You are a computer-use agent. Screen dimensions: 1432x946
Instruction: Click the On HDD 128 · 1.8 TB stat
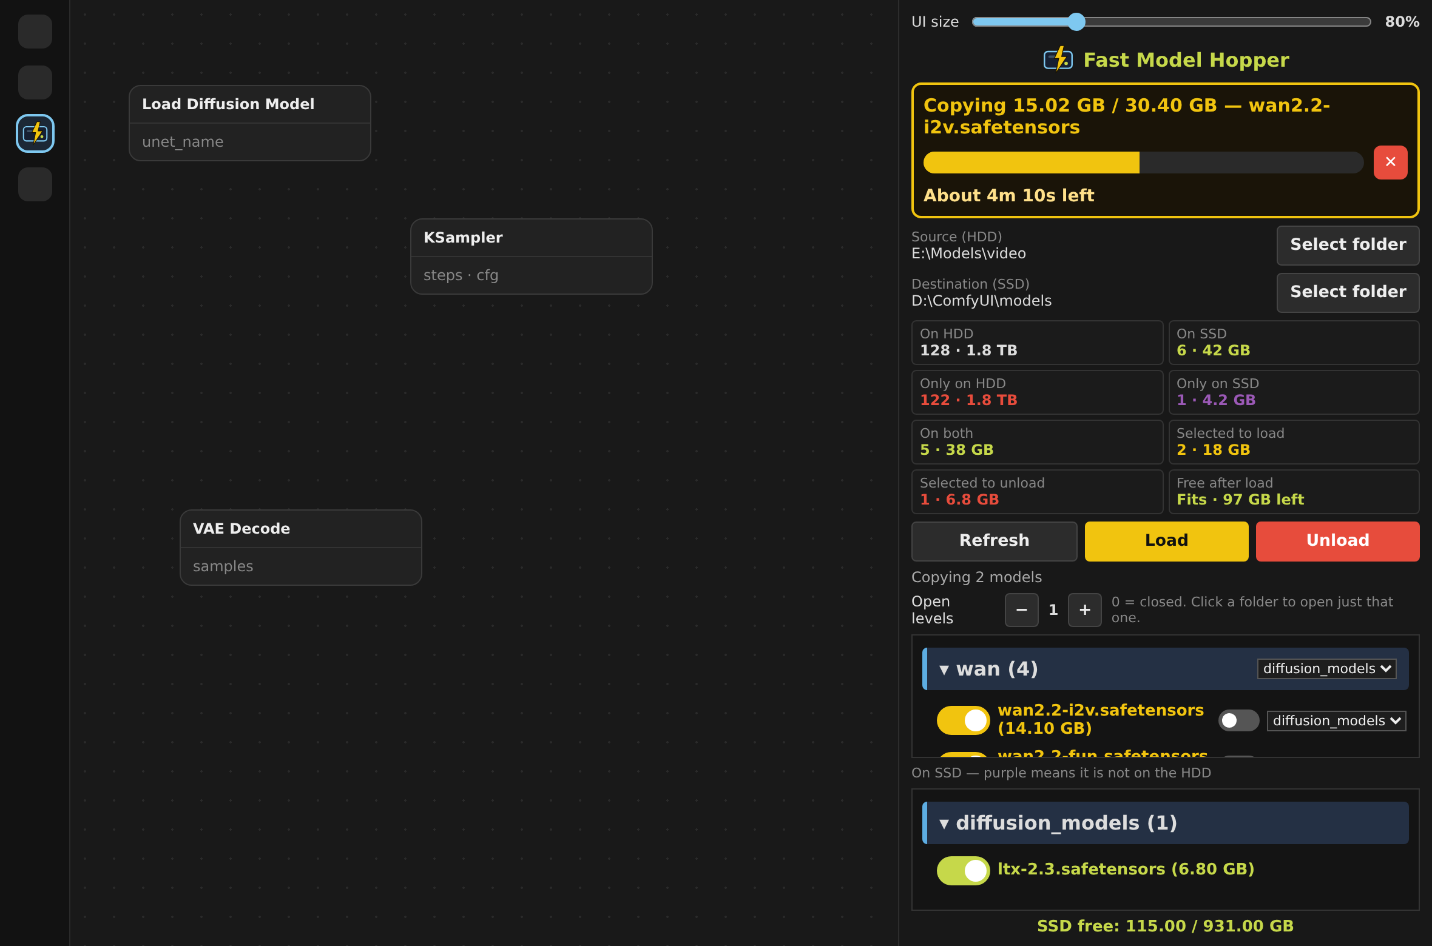point(1037,343)
